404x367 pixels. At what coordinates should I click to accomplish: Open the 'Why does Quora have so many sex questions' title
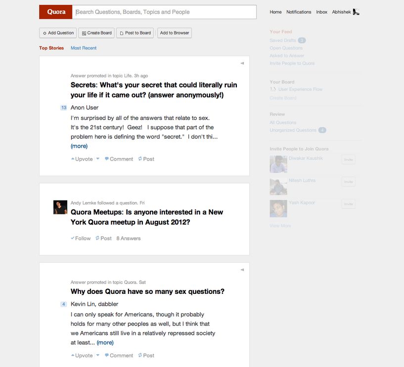147,291
